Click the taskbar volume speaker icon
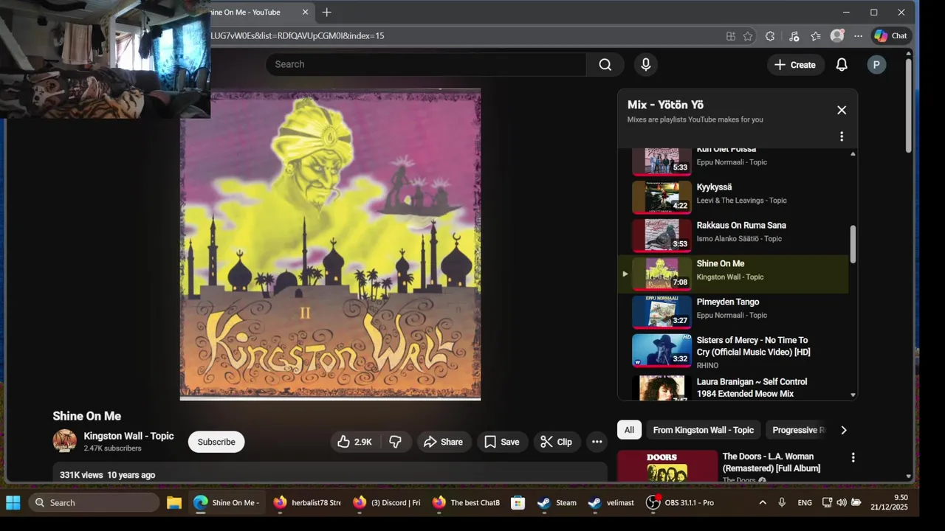Image resolution: width=945 pixels, height=531 pixels. tap(842, 503)
